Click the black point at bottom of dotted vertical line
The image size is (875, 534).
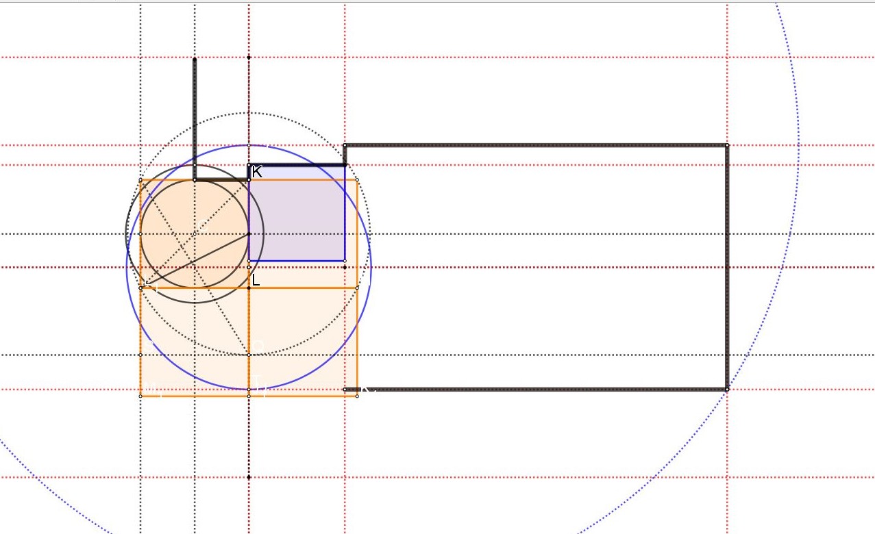249,477
